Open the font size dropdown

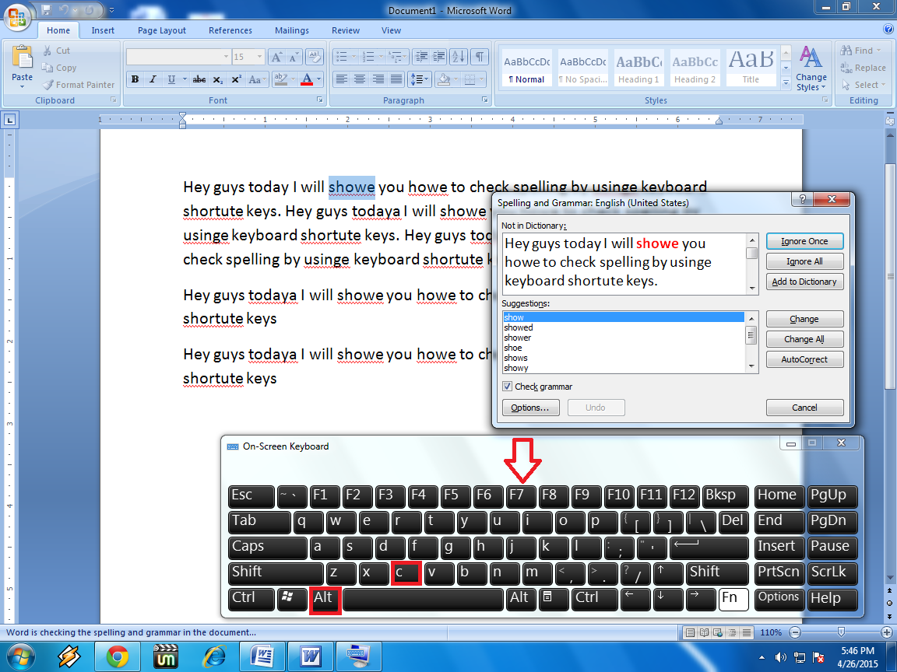click(x=259, y=56)
